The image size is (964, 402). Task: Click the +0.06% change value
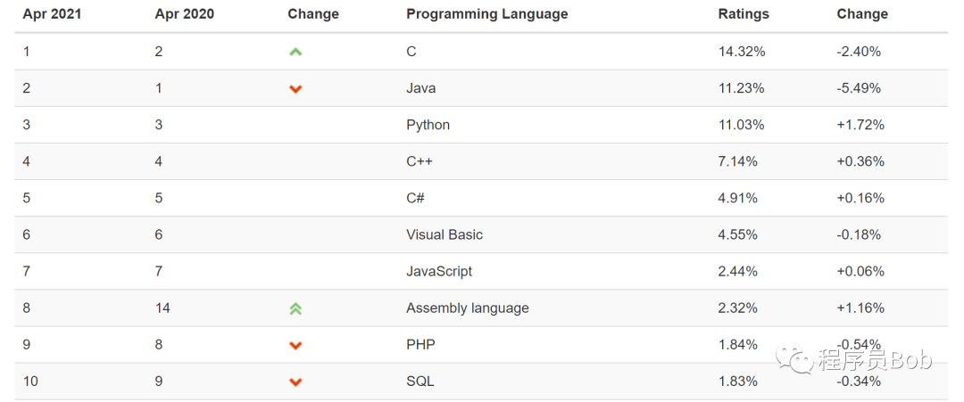[x=860, y=271]
